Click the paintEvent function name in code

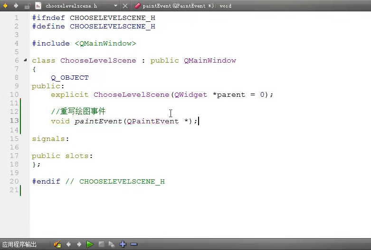click(98, 121)
